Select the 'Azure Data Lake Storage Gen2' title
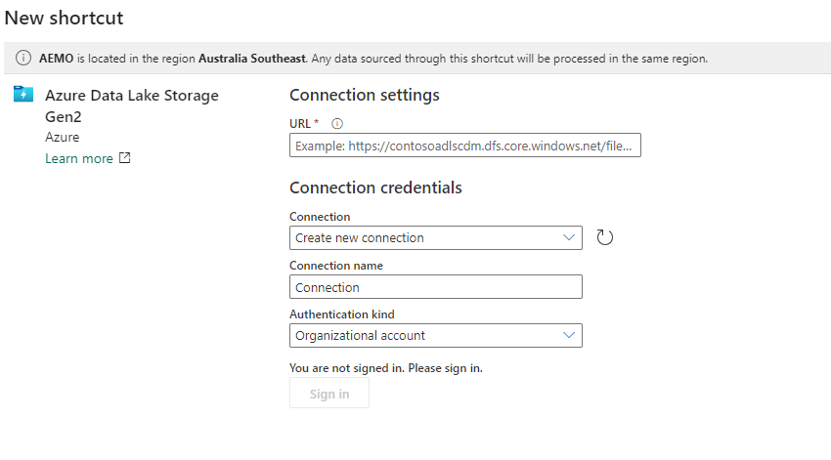 pos(131,105)
